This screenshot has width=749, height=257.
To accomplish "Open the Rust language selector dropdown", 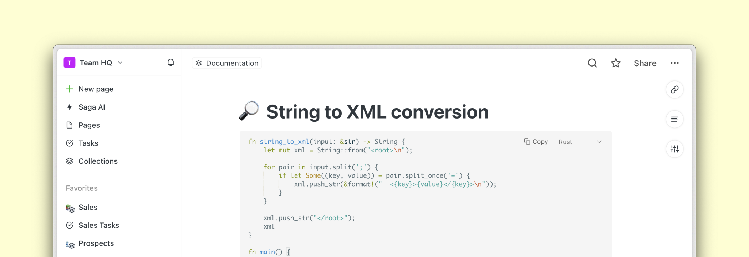I will tap(565, 142).
